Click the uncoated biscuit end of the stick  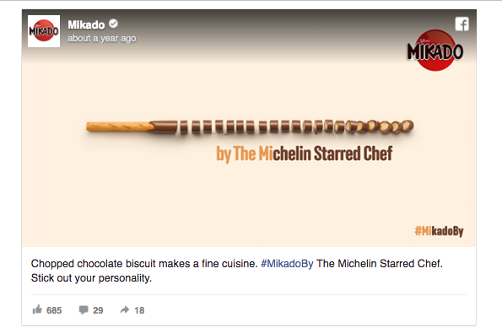click(120, 126)
